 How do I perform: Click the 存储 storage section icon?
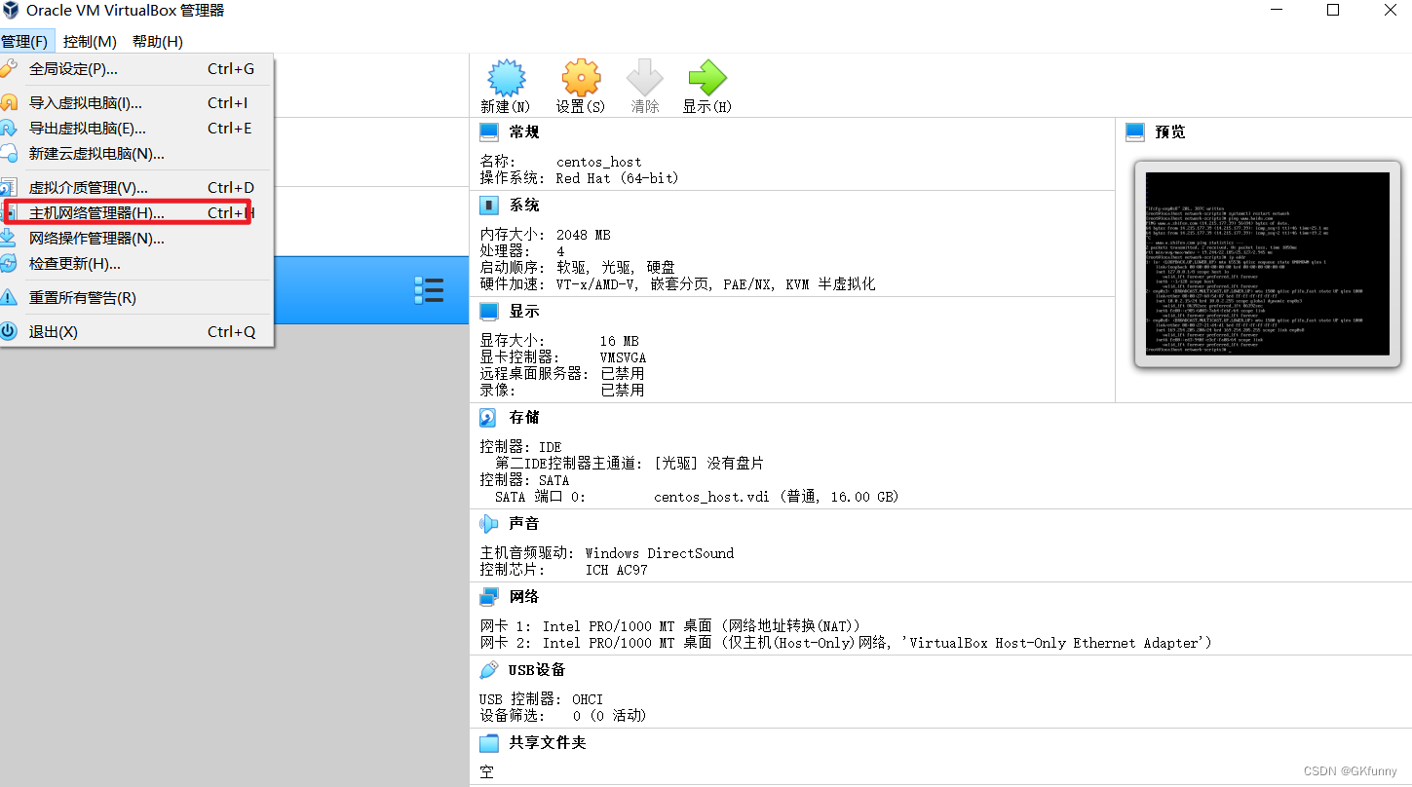tap(488, 417)
